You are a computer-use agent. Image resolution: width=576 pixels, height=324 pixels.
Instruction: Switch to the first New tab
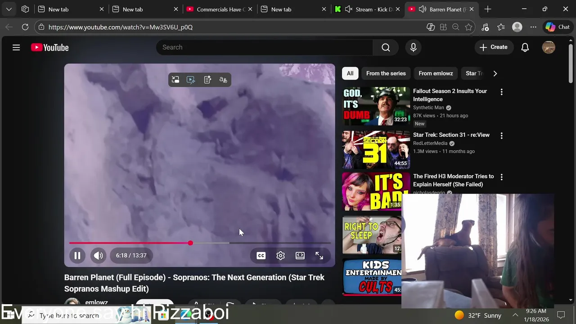tap(71, 9)
